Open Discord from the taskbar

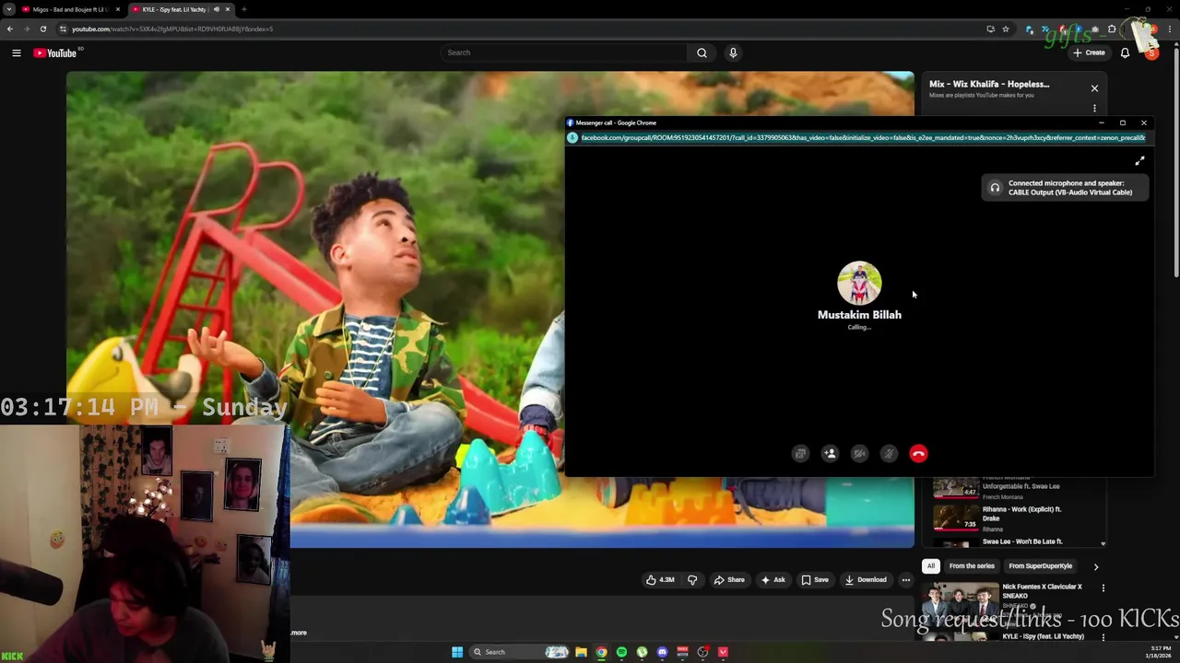tap(662, 652)
